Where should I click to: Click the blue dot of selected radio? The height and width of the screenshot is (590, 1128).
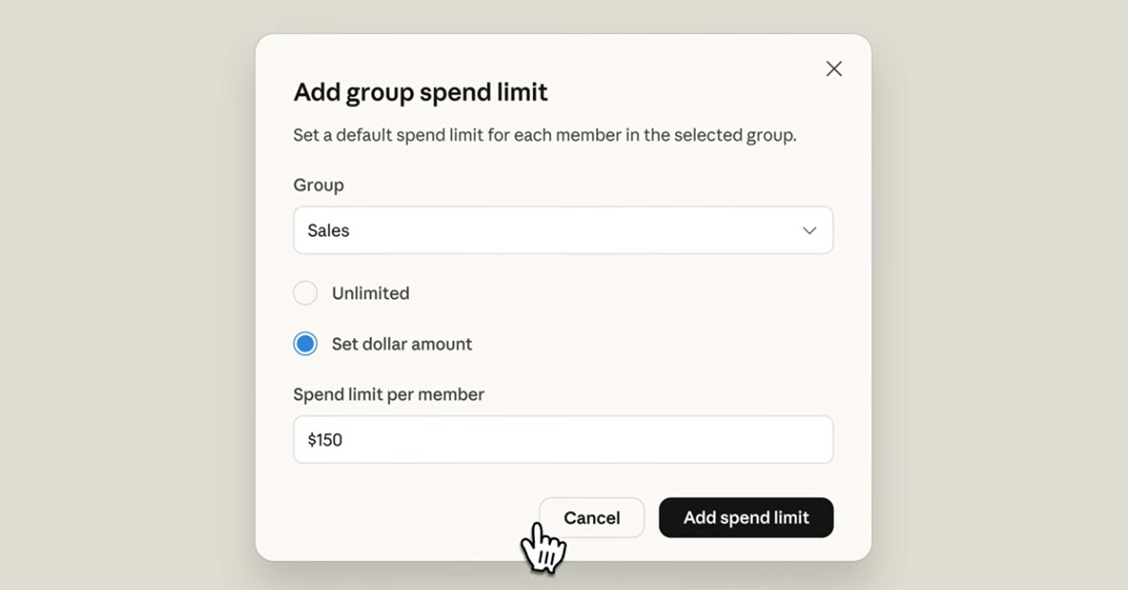tap(305, 344)
